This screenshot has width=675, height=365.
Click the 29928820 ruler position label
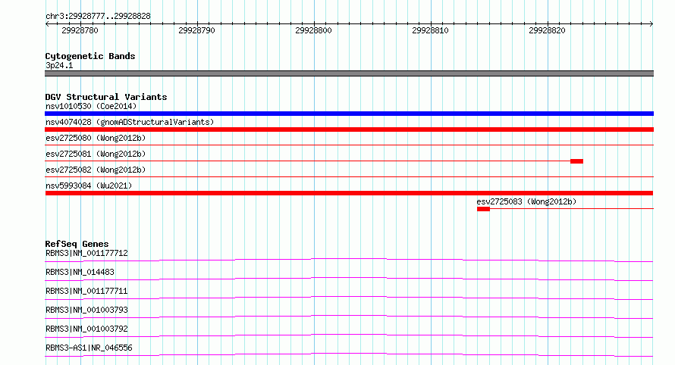[x=547, y=30]
